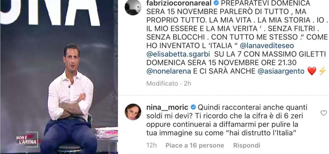Image resolution: width=329 pixels, height=154 pixels.
Task: Open the @nonelarena mention
Action: tap(169, 71)
